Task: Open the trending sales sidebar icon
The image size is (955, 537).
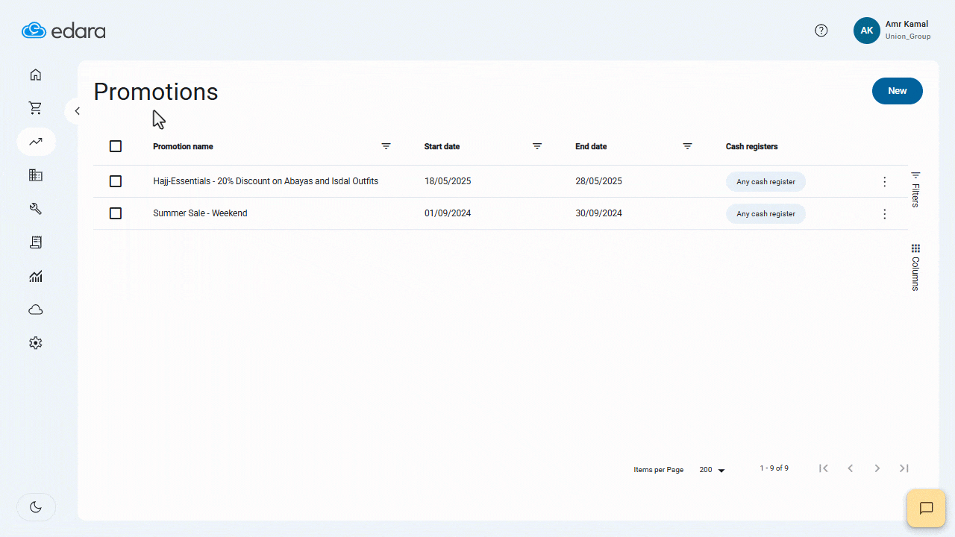Action: point(36,142)
